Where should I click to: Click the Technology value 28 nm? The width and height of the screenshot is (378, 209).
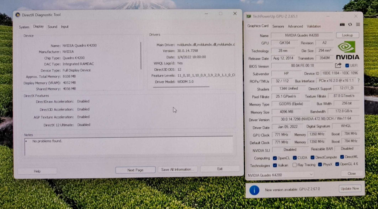click(283, 51)
